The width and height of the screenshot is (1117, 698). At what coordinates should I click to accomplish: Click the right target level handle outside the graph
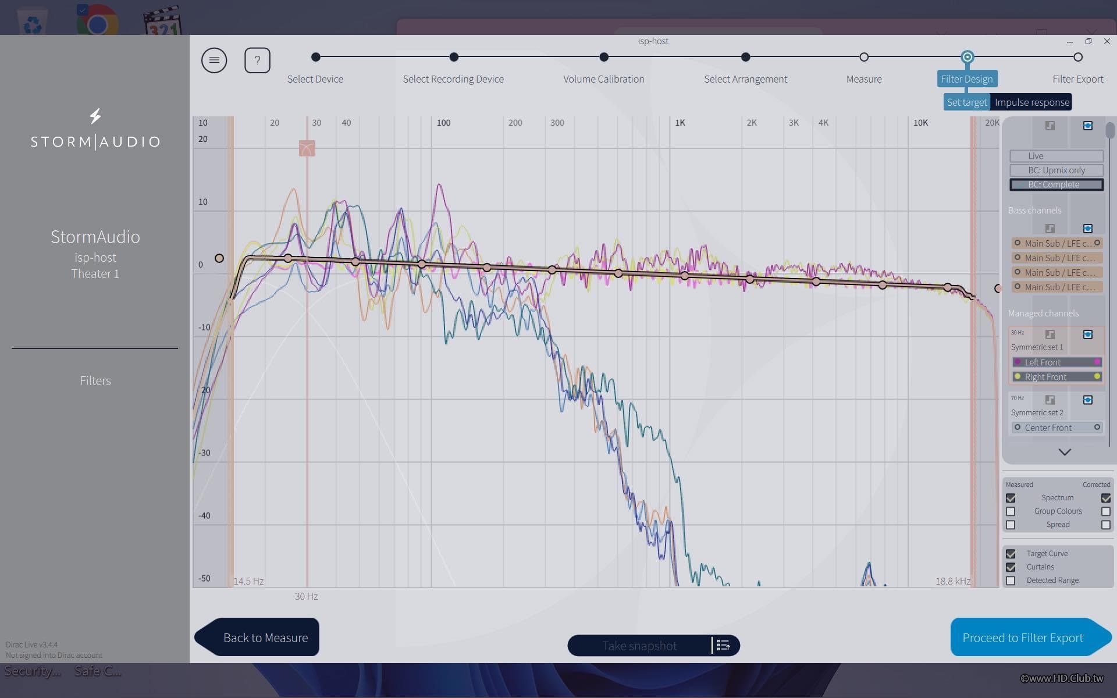[998, 289]
